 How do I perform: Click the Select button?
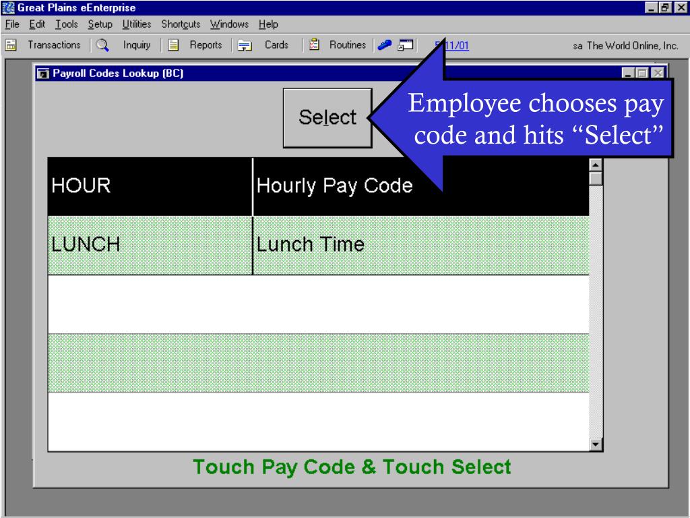[x=327, y=117]
